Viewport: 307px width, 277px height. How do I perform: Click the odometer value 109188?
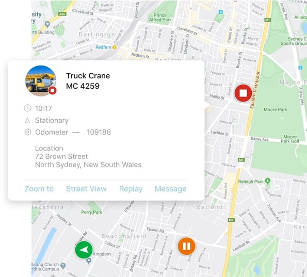[x=99, y=132]
